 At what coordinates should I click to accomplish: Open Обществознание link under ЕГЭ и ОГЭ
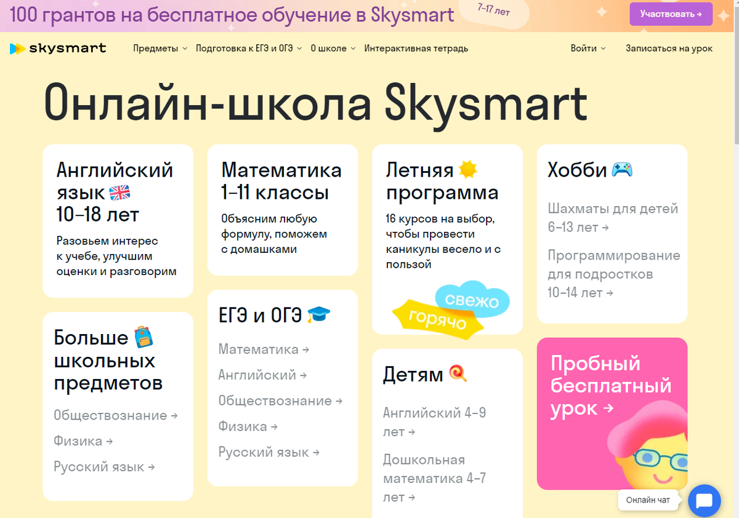pos(280,401)
